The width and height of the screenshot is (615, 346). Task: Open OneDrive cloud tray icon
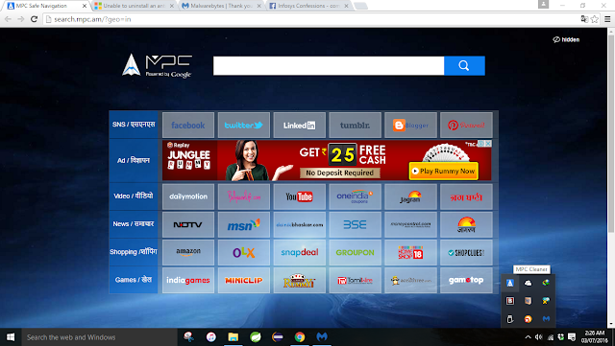click(528, 283)
